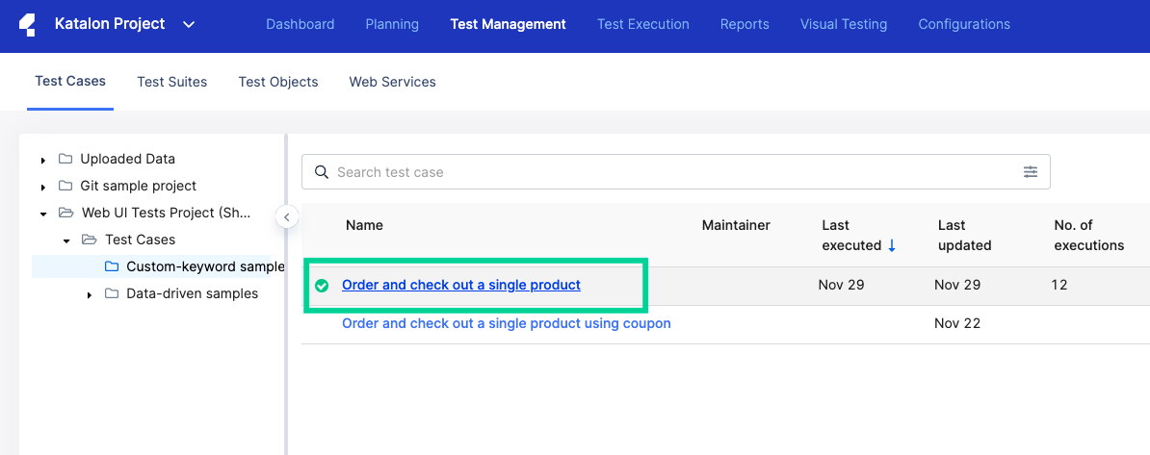Click the Data-driven samples folder icon
The image size is (1150, 455).
[112, 293]
